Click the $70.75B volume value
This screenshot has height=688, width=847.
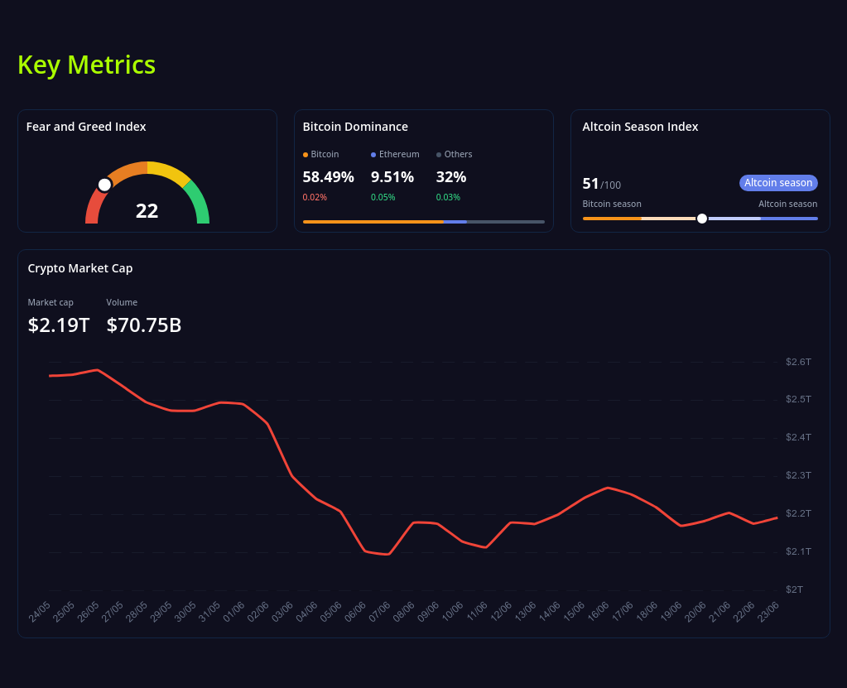pyautogui.click(x=144, y=325)
